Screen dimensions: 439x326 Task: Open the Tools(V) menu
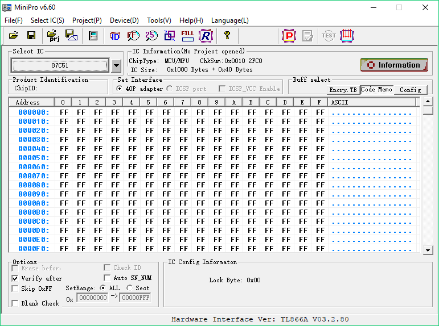coord(159,20)
